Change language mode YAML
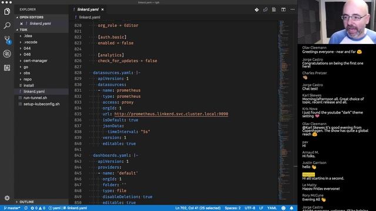 (x=272, y=208)
